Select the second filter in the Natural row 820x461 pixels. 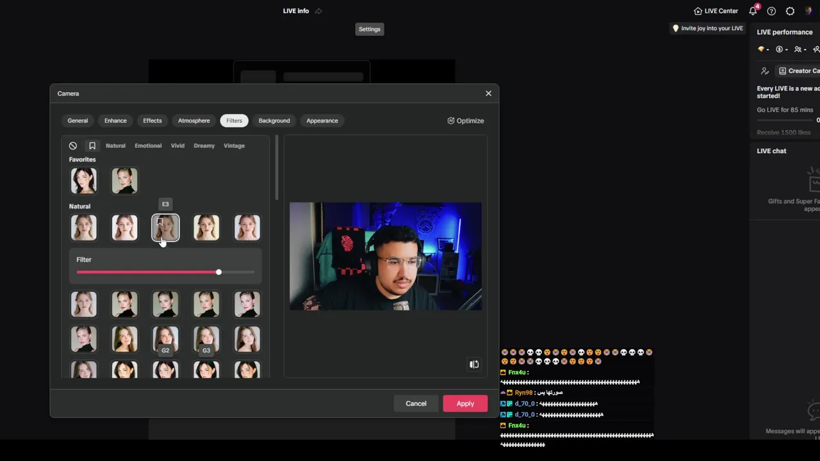click(124, 228)
